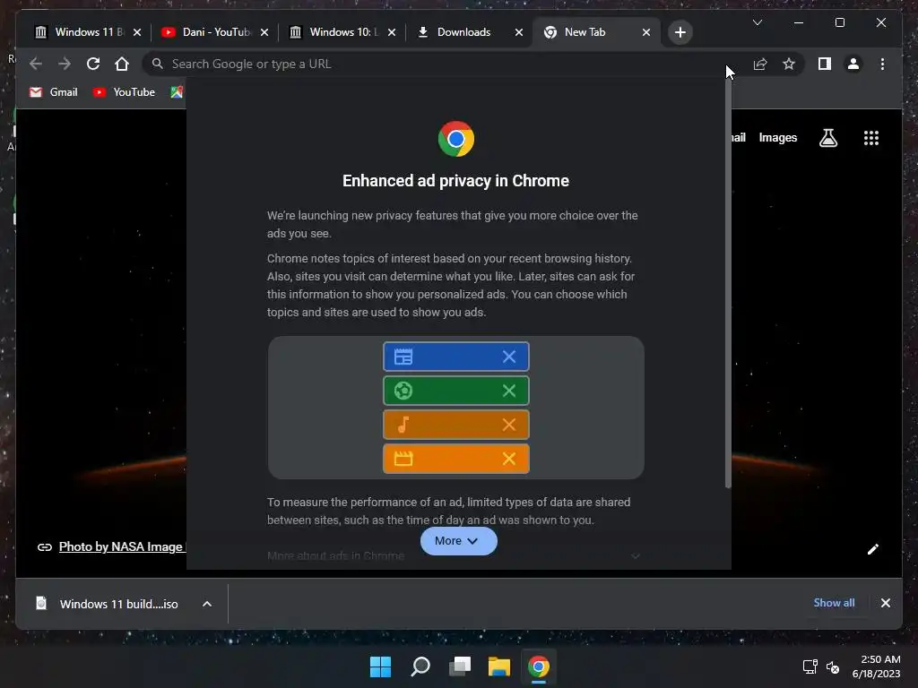This screenshot has height=688, width=918.
Task: Open the Gmail bookmark
Action: tap(53, 92)
